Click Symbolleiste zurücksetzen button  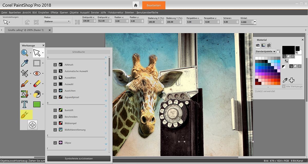(79, 159)
